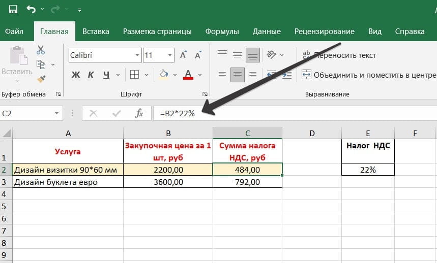Toggle Center horizontal alignment
The image size is (437, 263).
tap(238, 75)
